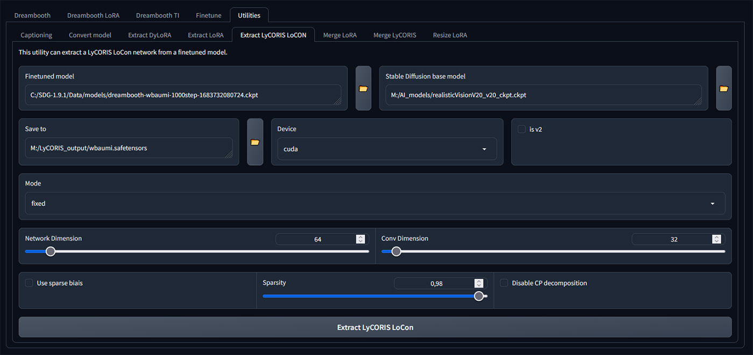Switch to the Merge LoRA tab
The image size is (753, 355).
coord(339,35)
